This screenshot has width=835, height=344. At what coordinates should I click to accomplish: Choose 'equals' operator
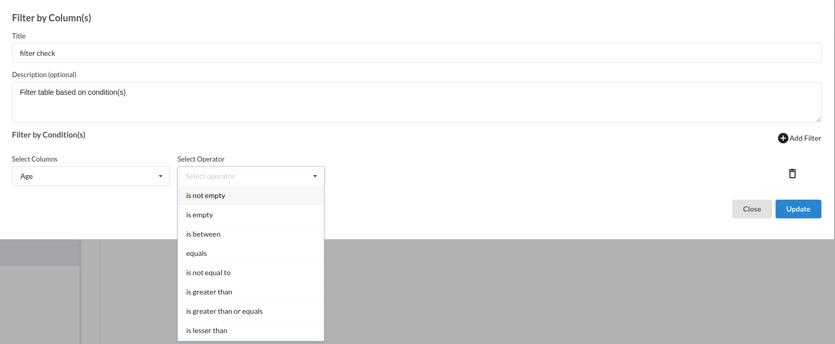251,253
